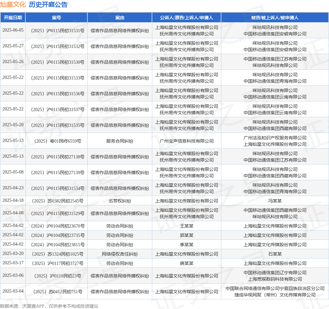Click defendant 中国移动通信集团辽宁有限公司
Image resolution: width=329 pixels, height=309 pixels.
[x=275, y=273]
